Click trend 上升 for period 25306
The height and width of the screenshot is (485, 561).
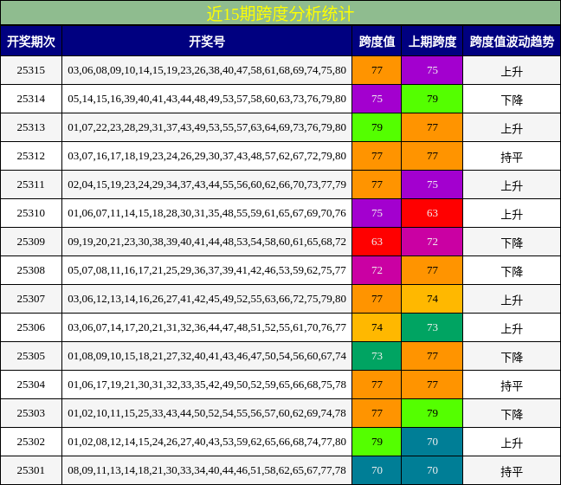pyautogui.click(x=512, y=328)
